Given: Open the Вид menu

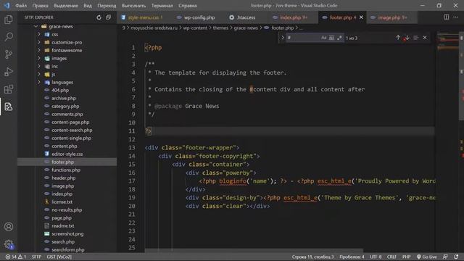Looking at the screenshot, I should pyautogui.click(x=88, y=6).
